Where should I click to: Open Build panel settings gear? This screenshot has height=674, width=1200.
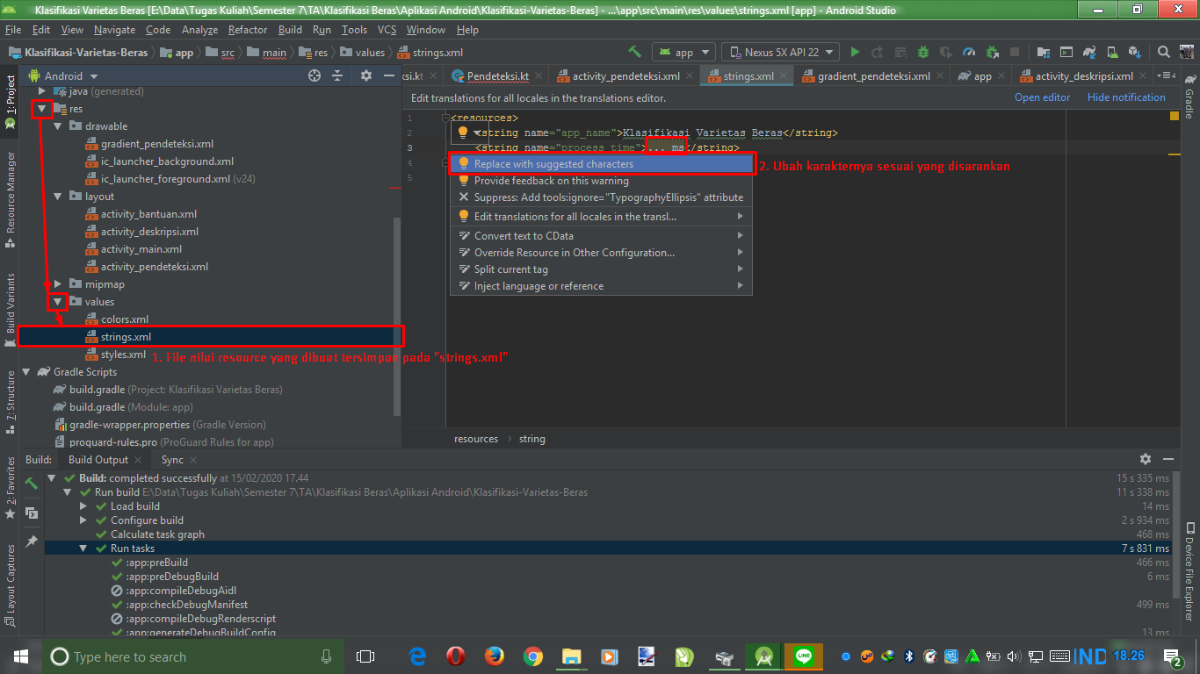(x=1145, y=459)
